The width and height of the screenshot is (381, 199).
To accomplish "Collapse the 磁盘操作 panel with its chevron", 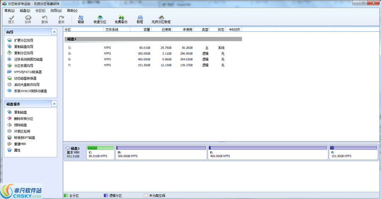I will (54, 104).
